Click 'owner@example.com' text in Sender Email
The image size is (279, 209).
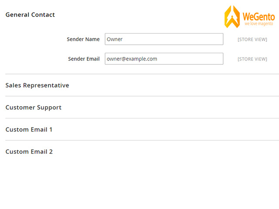pyautogui.click(x=132, y=59)
